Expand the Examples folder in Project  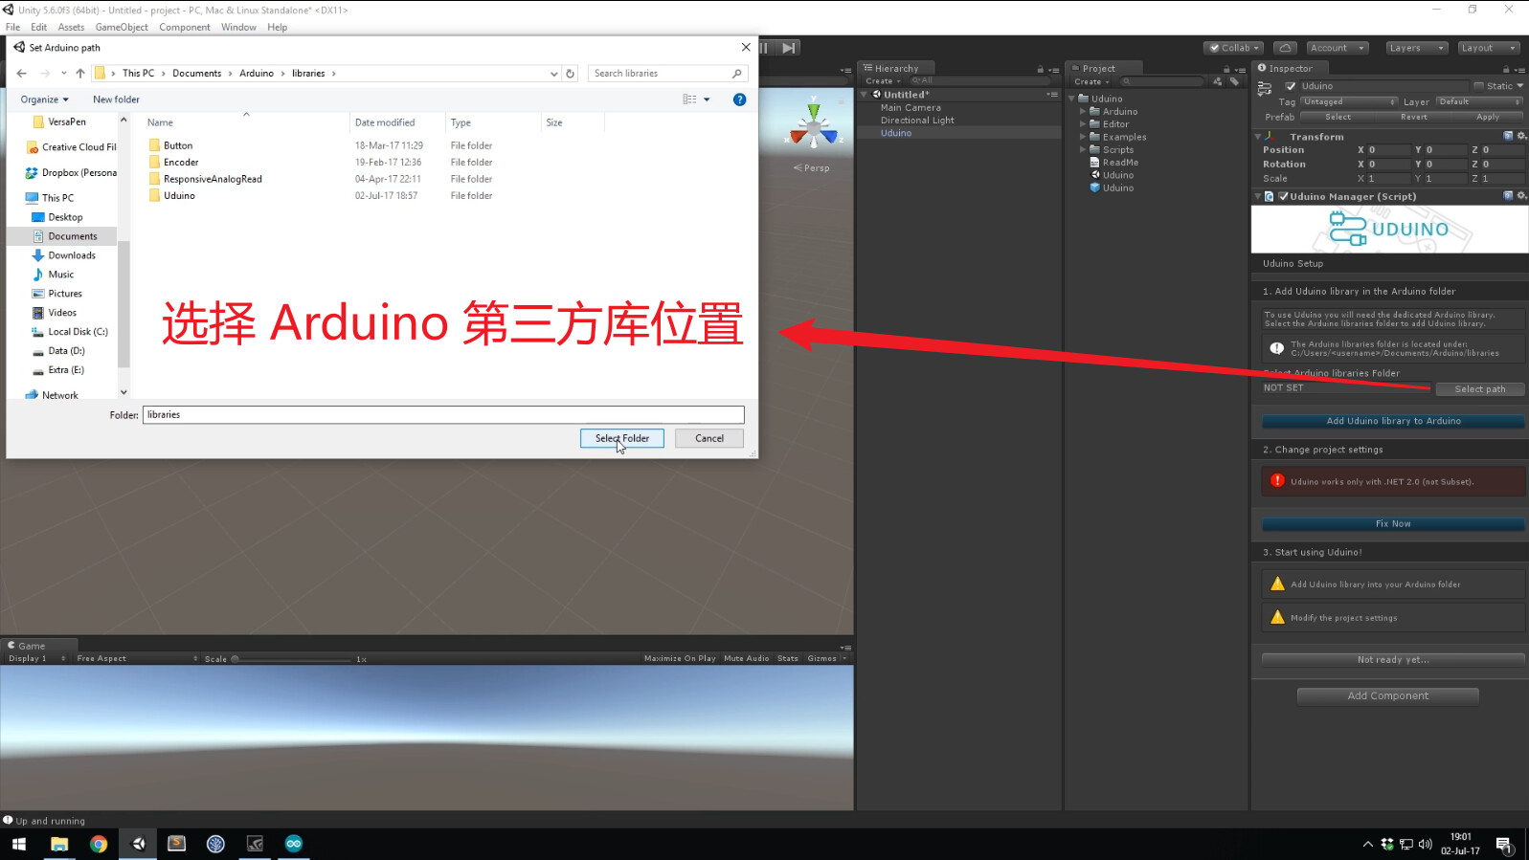pyautogui.click(x=1083, y=137)
